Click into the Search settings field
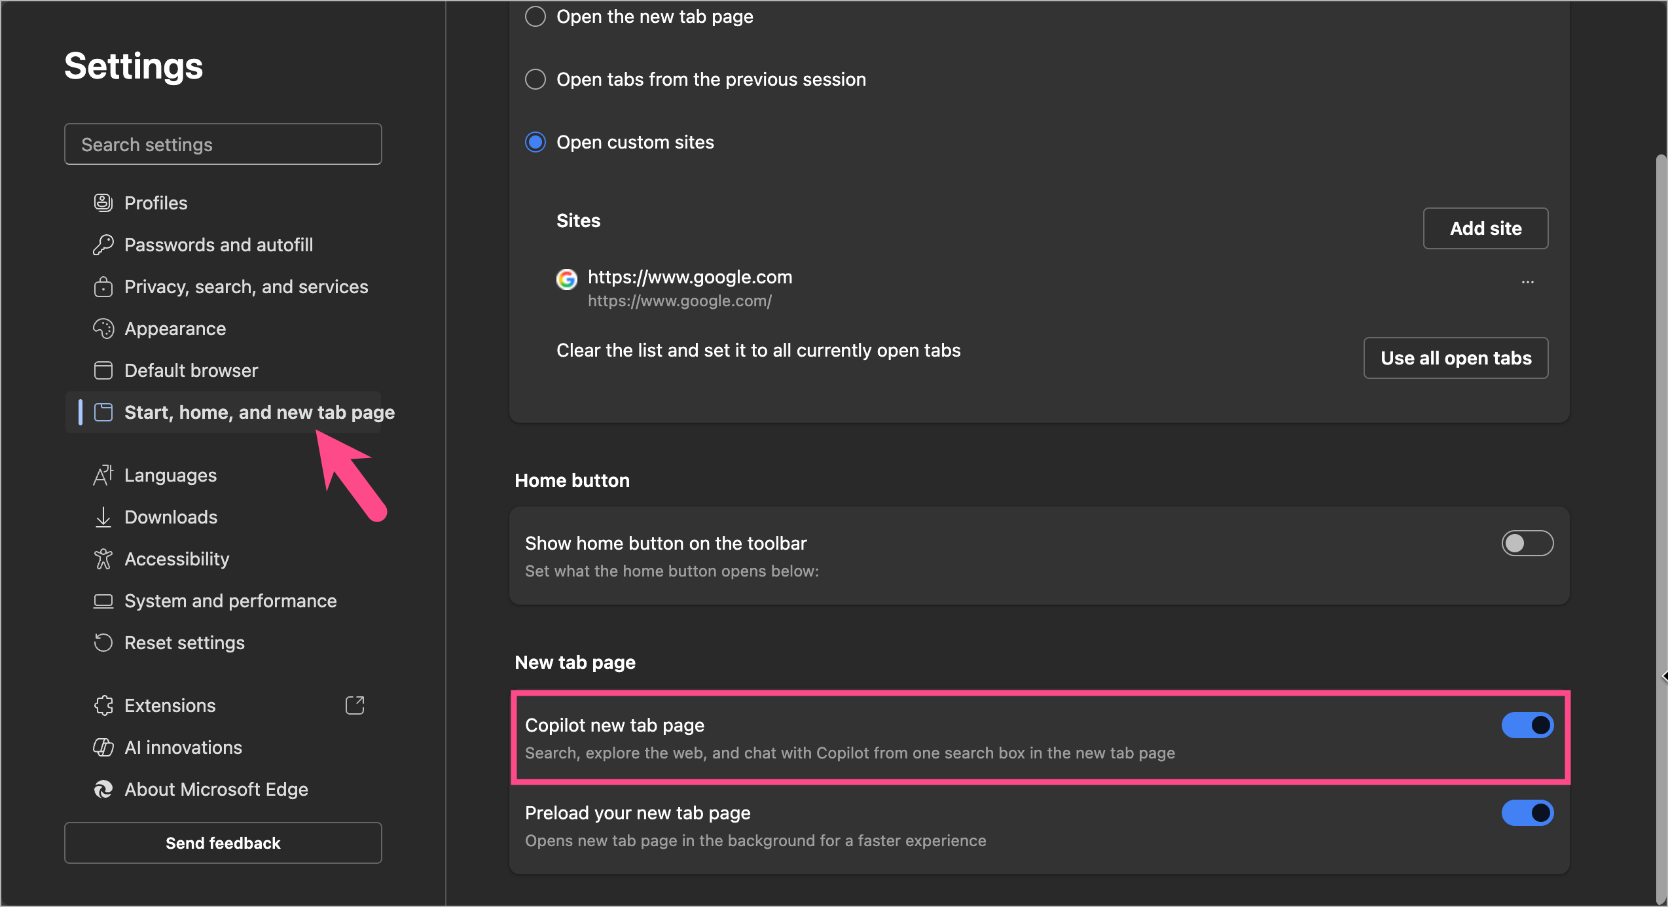 [223, 145]
